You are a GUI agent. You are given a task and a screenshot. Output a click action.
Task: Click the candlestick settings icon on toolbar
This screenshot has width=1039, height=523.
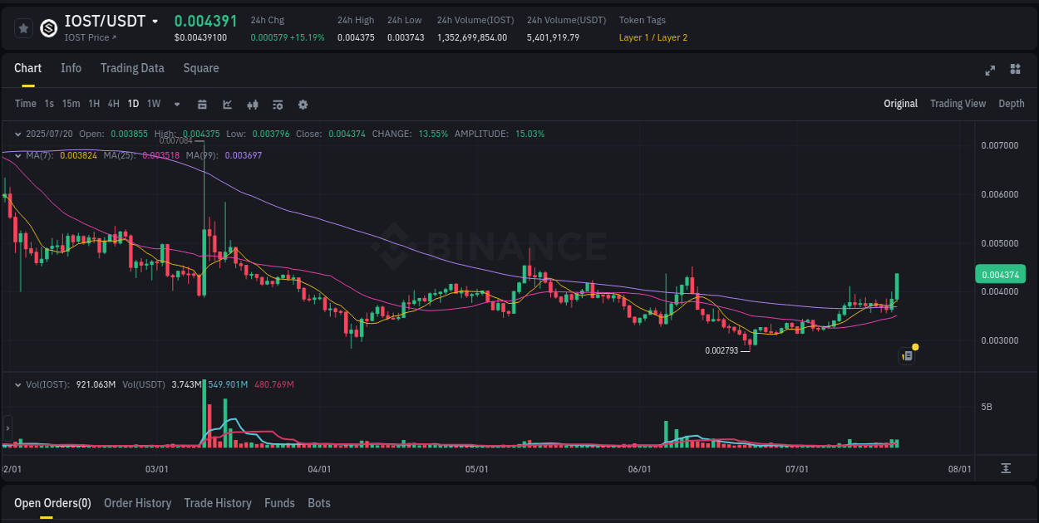252,105
